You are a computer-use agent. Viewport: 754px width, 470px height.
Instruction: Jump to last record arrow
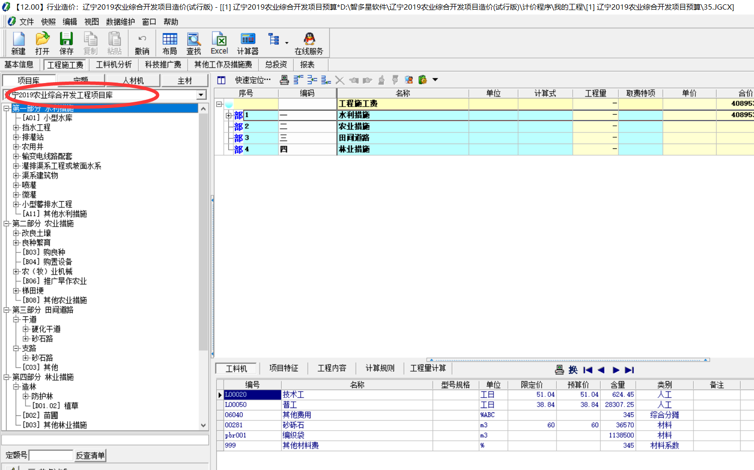[x=630, y=370]
